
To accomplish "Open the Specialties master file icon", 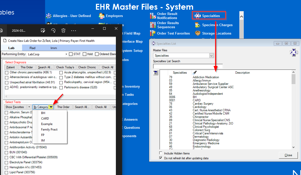I will point(198,16).
